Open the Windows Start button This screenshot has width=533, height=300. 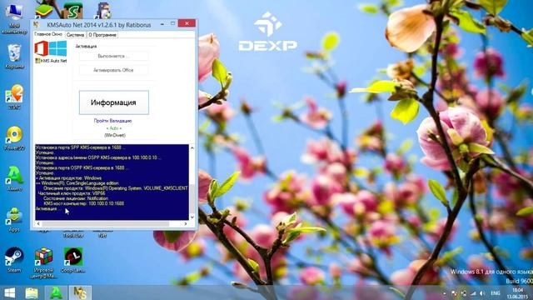[x=9, y=292]
